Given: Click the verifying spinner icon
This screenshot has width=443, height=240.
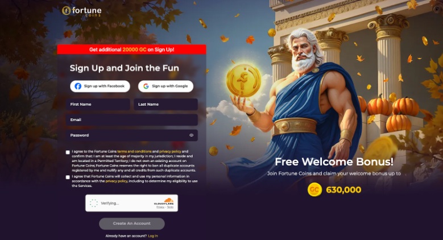Looking at the screenshot, I should point(93,203).
